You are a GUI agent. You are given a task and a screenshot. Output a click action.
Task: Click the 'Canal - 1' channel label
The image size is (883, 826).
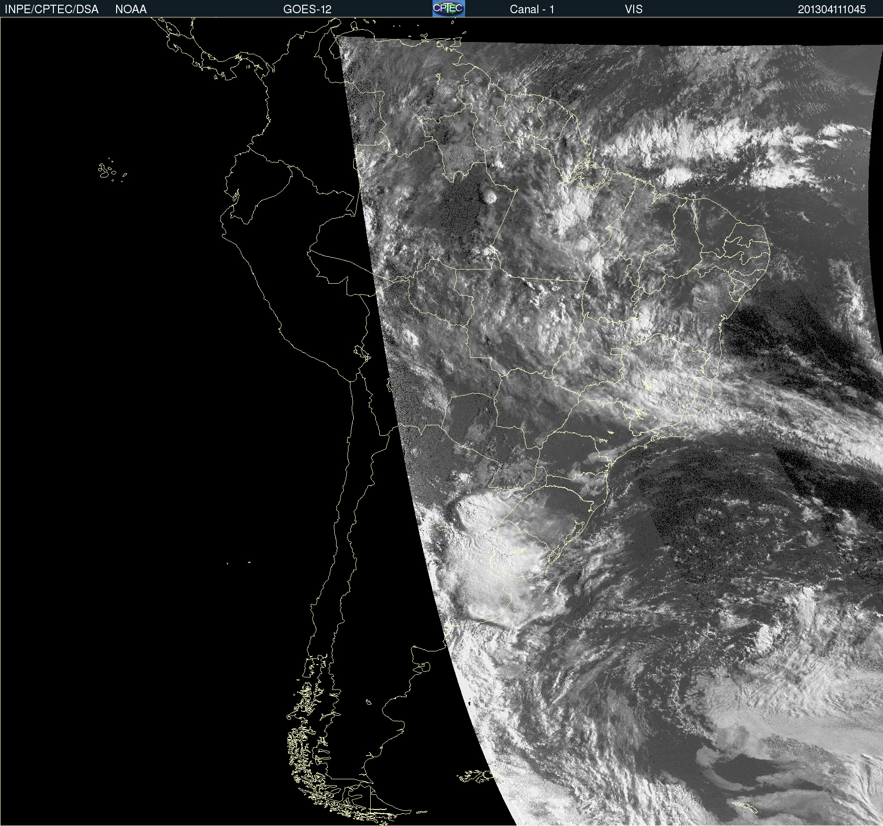(532, 9)
